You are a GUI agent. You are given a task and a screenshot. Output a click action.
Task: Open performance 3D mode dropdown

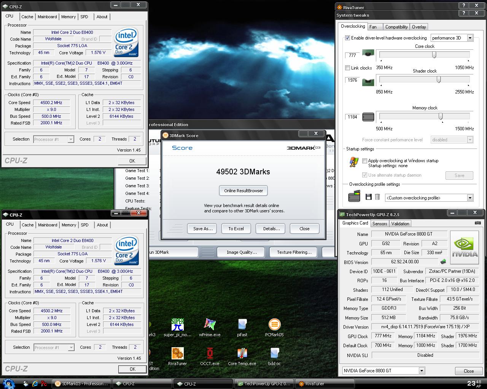[x=470, y=38]
